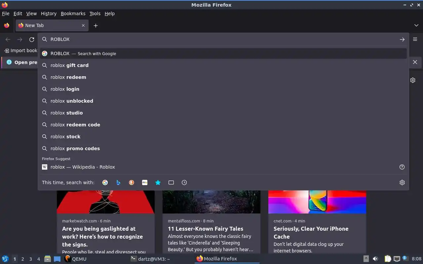Open the Firefox application hamburger menu
Viewport: 423px width, 264px height.
click(415, 39)
